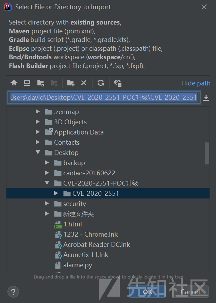The image size is (216, 303).
Task: Refresh the file tree
Action: [101, 83]
